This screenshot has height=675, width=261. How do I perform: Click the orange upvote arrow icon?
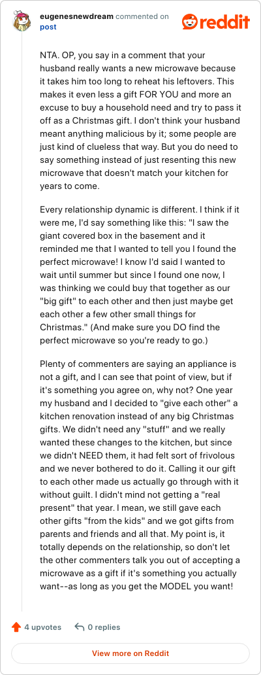[x=16, y=627]
